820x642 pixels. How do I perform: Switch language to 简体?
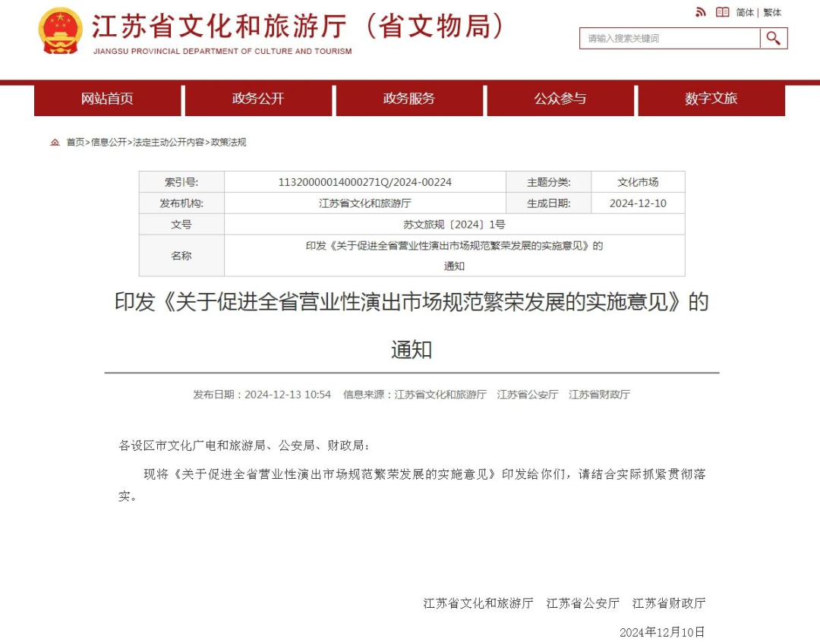745,12
